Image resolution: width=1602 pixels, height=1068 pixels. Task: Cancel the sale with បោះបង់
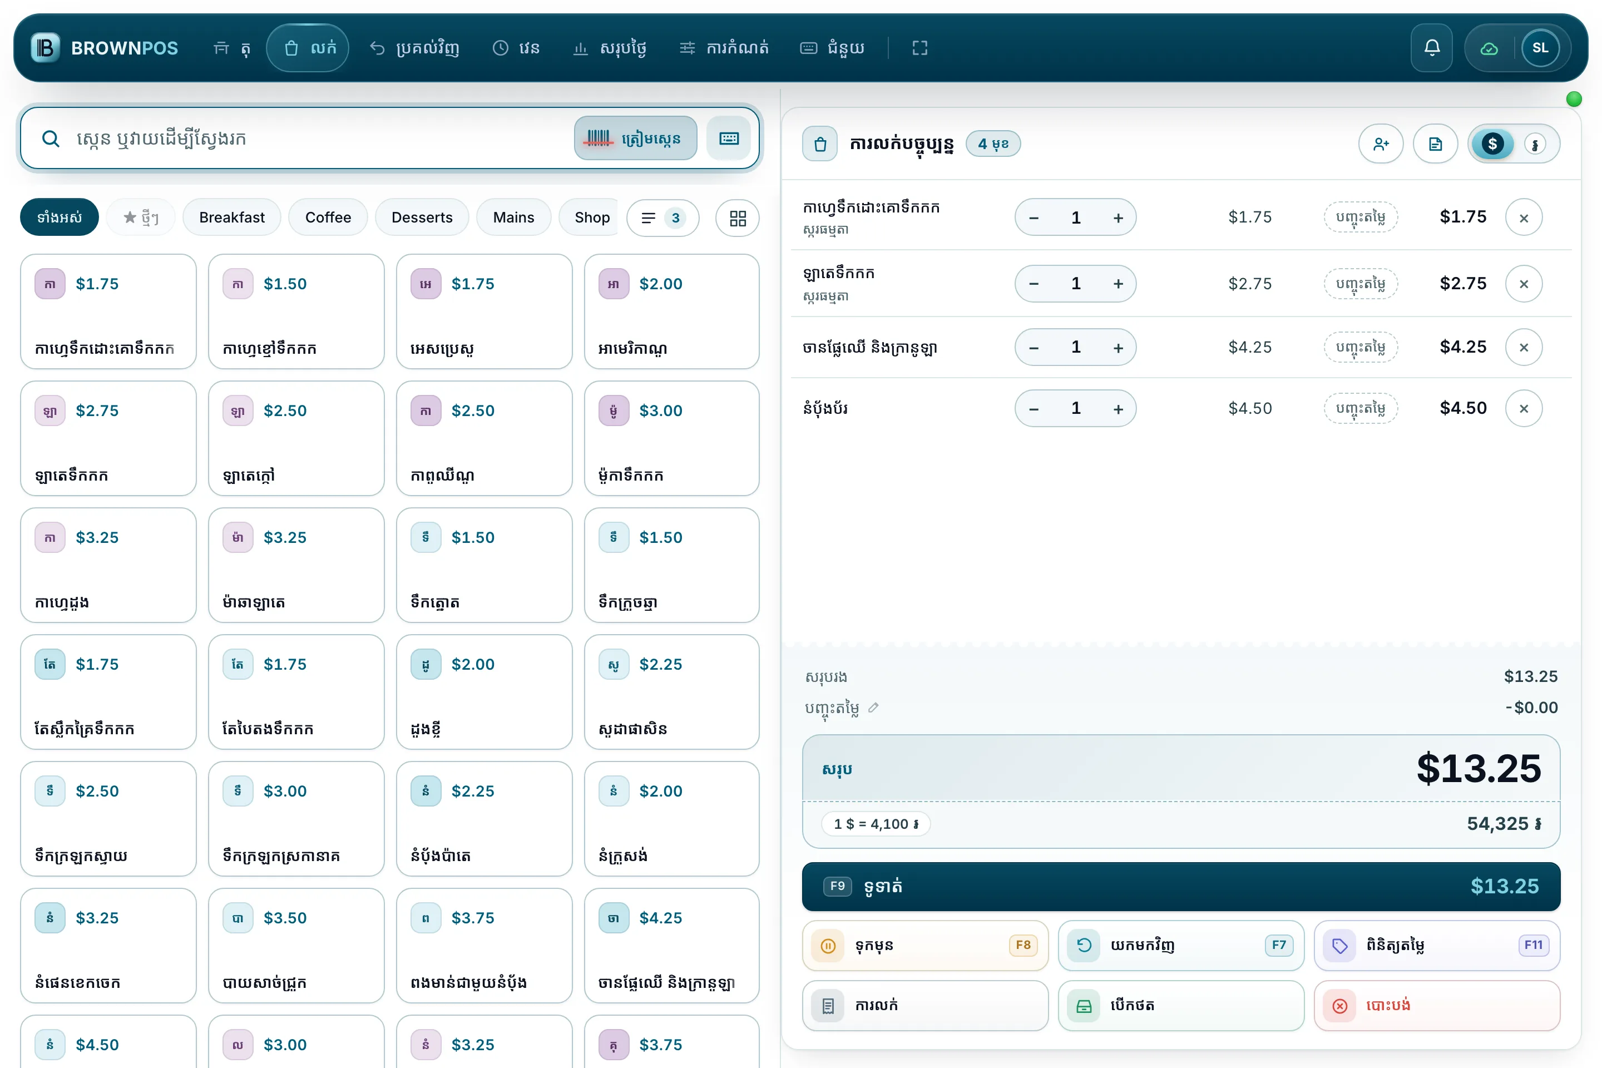(1437, 1005)
